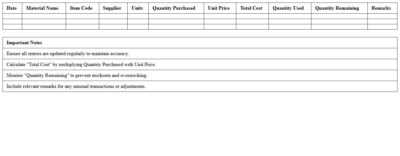The height and width of the screenshot is (156, 400).
Task: Select the Total Cost header cell
Action: click(x=251, y=8)
